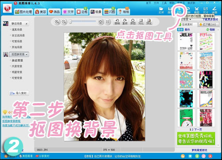The width and height of the screenshot is (222, 160).
Task: Open the 边框 tab
Action: [82, 12]
